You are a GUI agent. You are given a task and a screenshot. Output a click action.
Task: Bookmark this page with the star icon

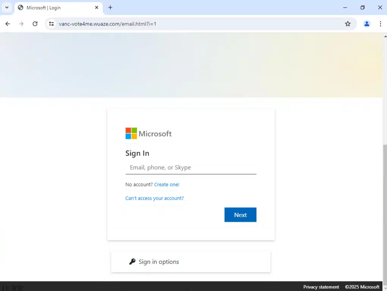[348, 24]
